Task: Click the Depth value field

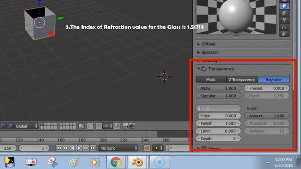Action: coord(218,138)
